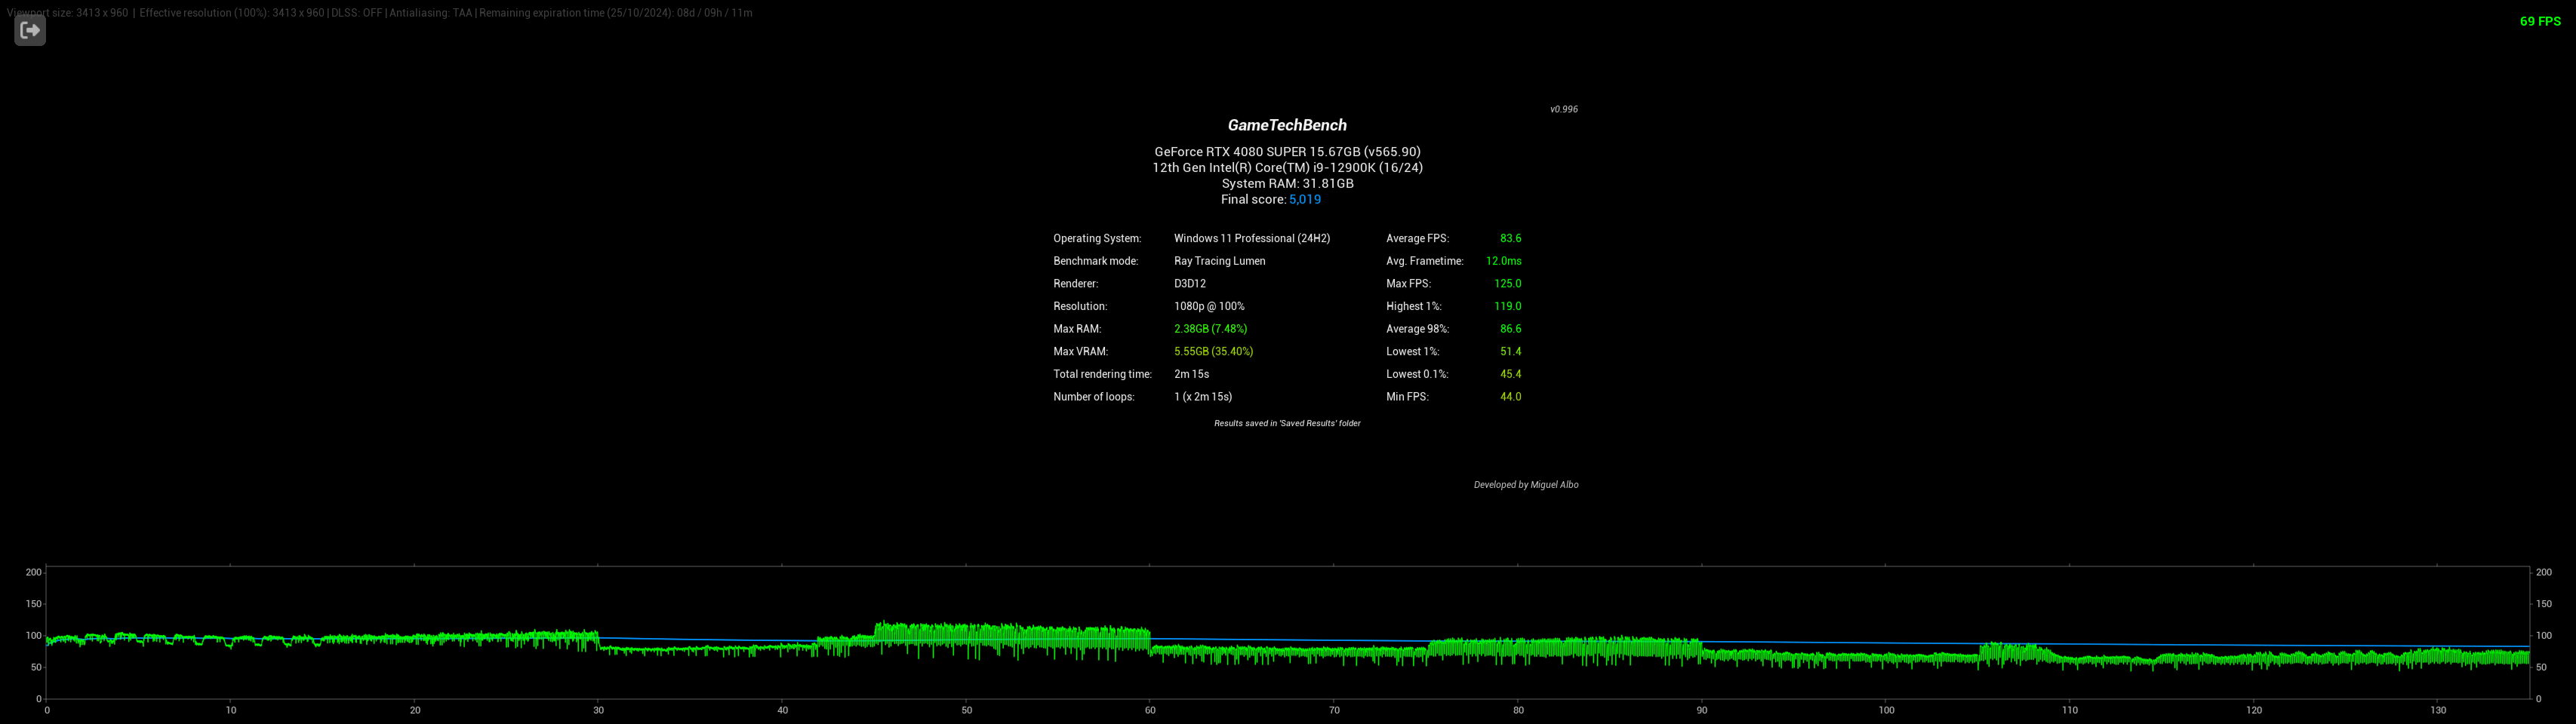Image resolution: width=2576 pixels, height=724 pixels.
Task: Click the viewport size info text at top
Action: tap(380, 13)
